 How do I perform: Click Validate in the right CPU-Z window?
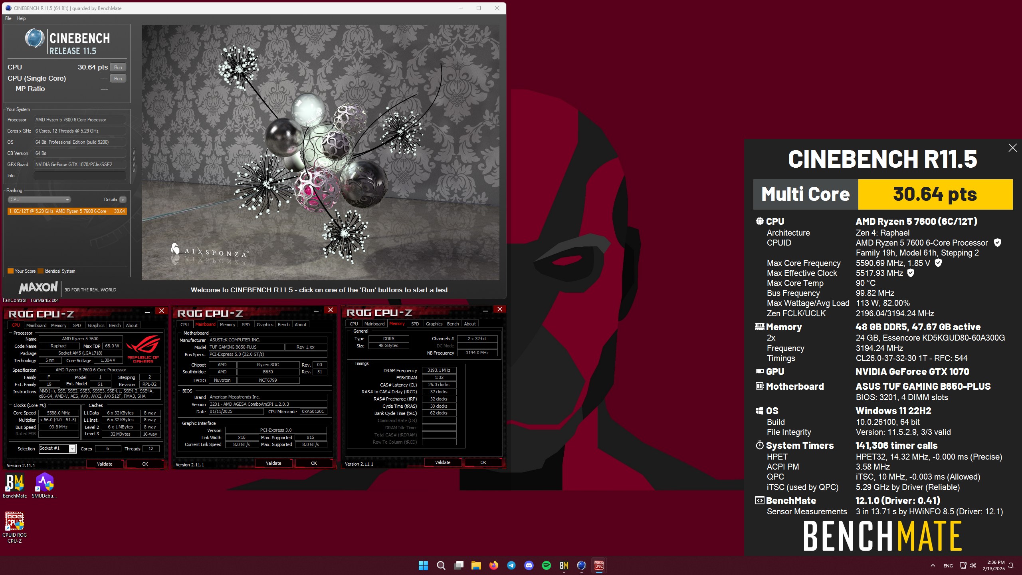click(x=443, y=462)
